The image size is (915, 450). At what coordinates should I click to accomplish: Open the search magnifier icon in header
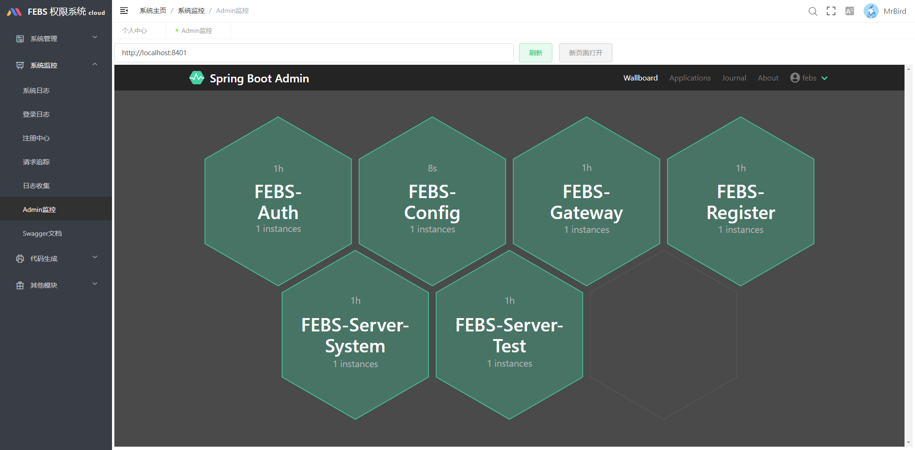pos(813,11)
